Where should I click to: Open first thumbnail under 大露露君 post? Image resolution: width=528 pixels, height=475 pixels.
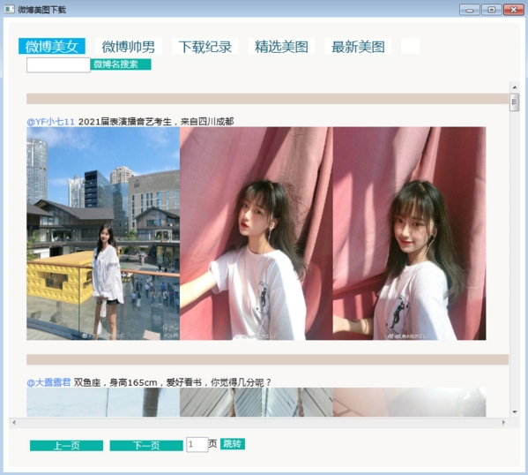point(103,402)
